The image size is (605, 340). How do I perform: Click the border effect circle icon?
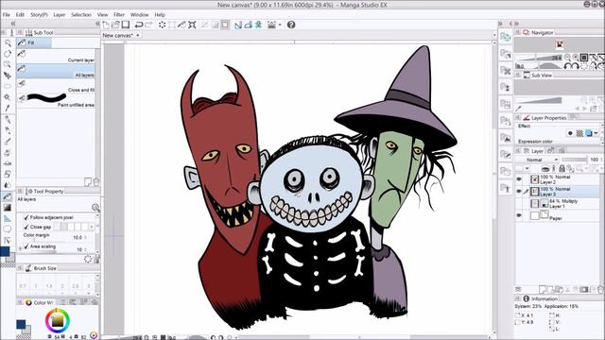point(570,133)
